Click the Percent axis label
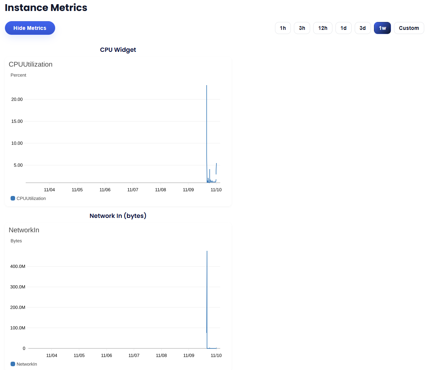 (18, 75)
